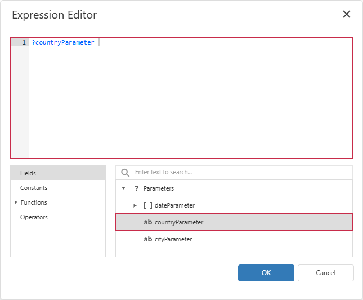
Task: Select dateParameter in the tree
Action: (174, 205)
